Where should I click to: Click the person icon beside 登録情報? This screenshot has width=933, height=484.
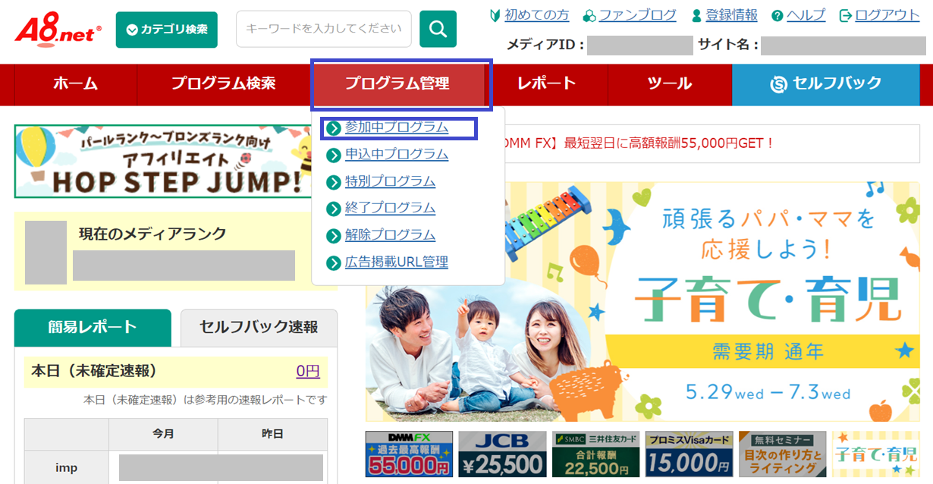tap(696, 15)
